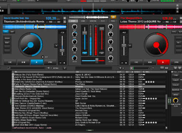The image size is (182, 133).
Task: Click right channel LOW EQ knob
Action: pos(111,49)
